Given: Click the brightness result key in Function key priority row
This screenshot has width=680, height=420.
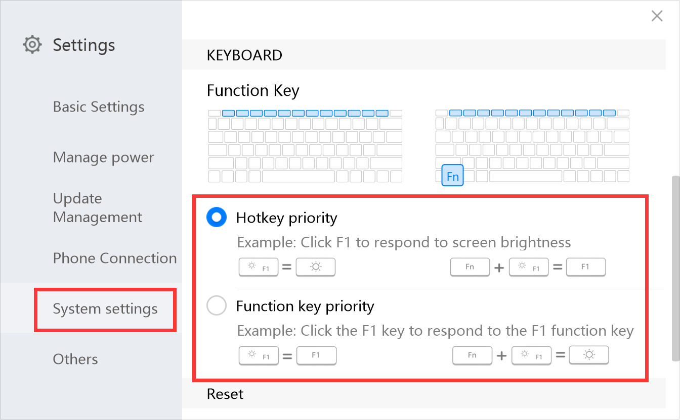Looking at the screenshot, I should tap(589, 355).
